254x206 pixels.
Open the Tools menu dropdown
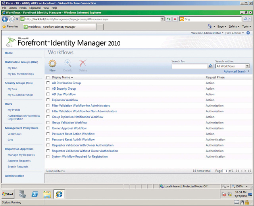pyautogui.click(x=246, y=27)
